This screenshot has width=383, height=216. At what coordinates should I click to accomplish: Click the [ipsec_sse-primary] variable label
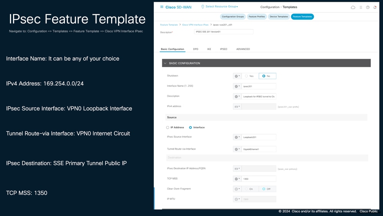pos(288,169)
